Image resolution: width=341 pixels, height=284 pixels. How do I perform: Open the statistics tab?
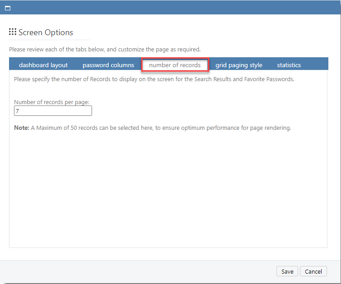pos(289,65)
